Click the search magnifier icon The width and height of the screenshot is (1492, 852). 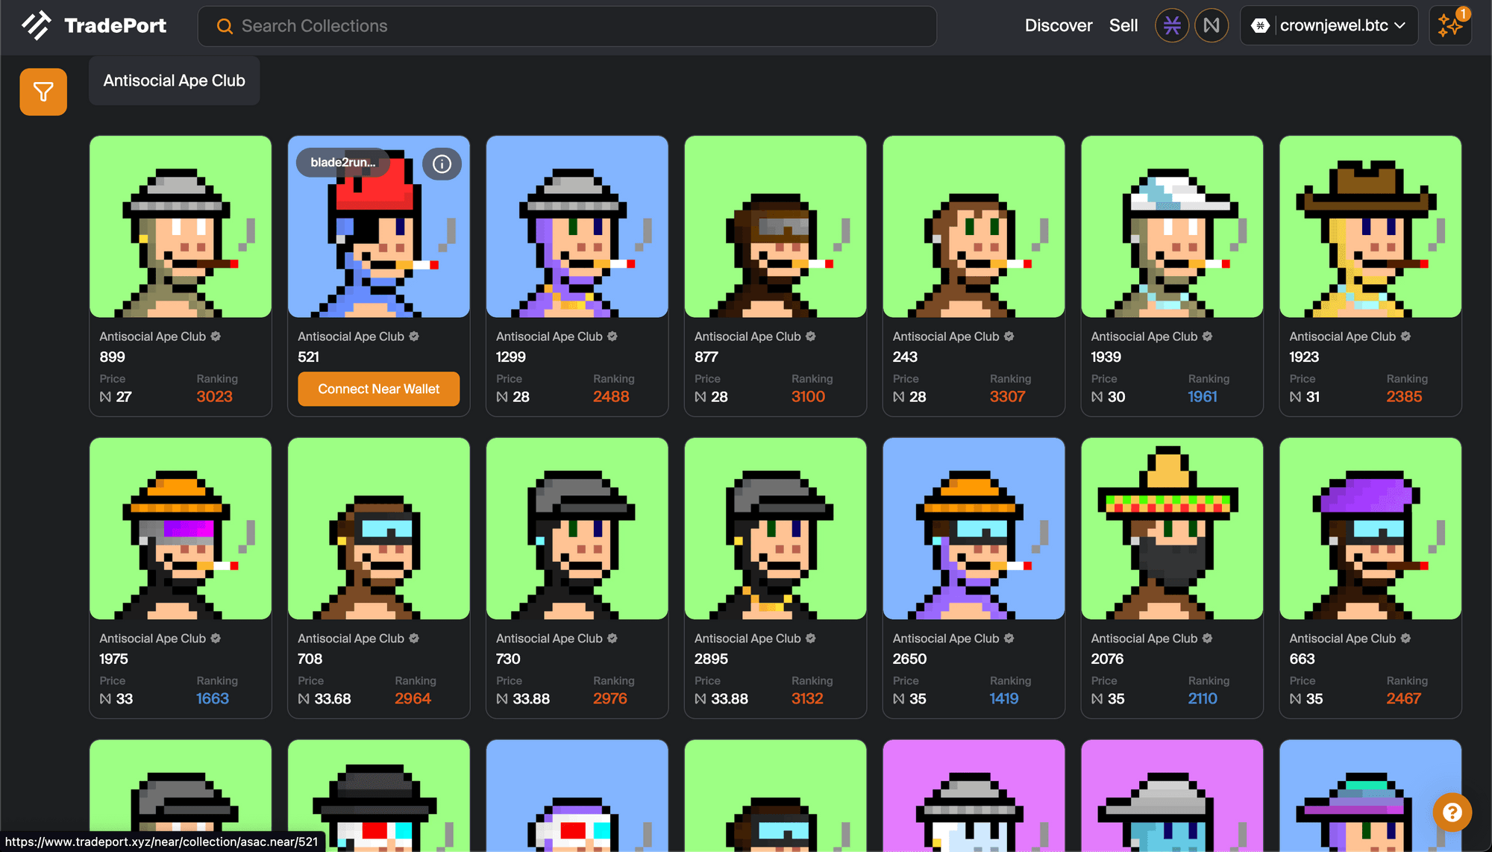click(x=225, y=26)
